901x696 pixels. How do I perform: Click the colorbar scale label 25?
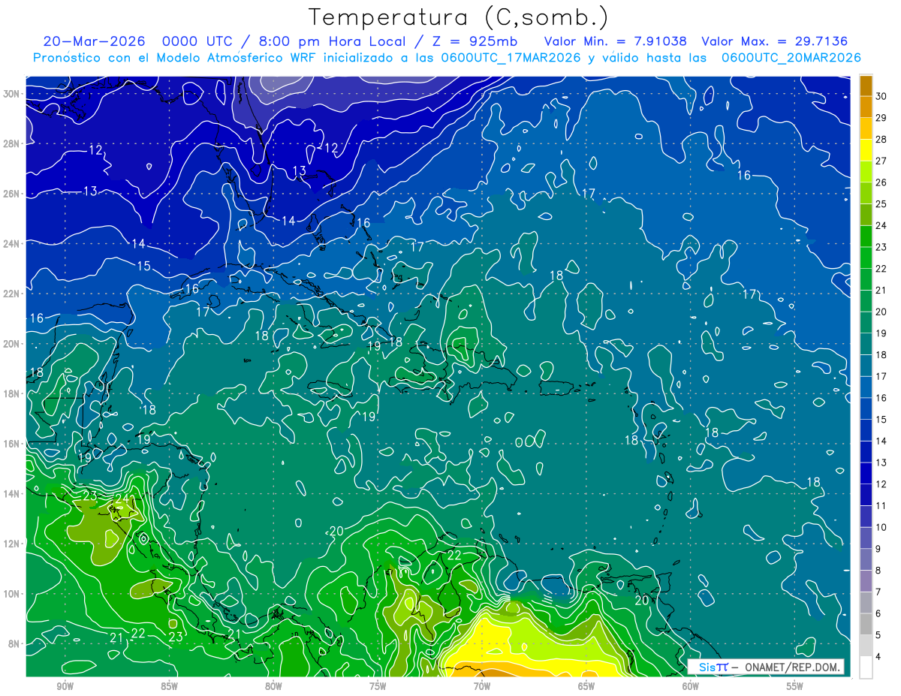(x=881, y=203)
